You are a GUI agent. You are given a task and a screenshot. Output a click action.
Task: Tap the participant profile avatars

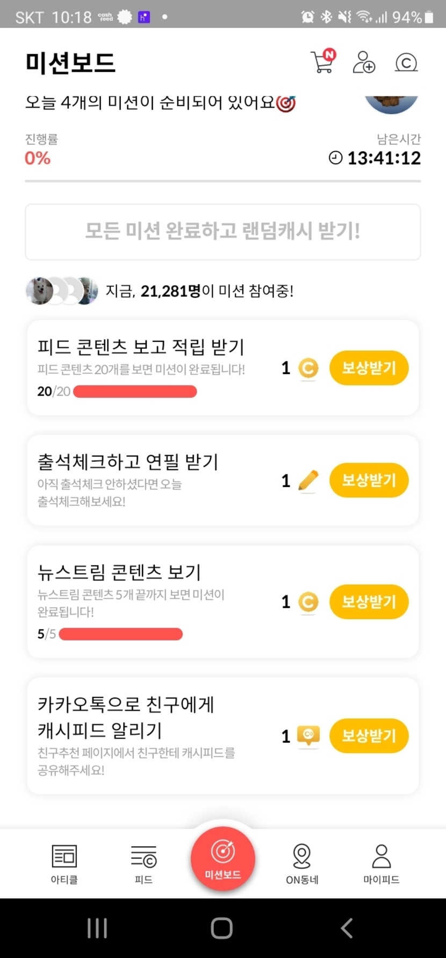62,291
